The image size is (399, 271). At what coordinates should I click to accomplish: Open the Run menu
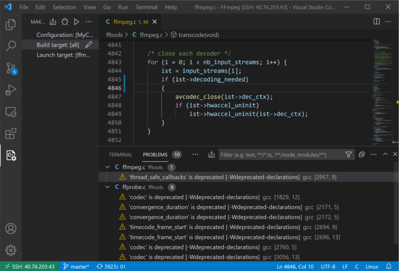[x=123, y=7]
